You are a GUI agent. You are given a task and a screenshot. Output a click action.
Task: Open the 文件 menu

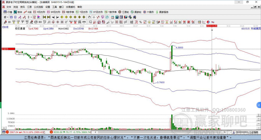9,7
